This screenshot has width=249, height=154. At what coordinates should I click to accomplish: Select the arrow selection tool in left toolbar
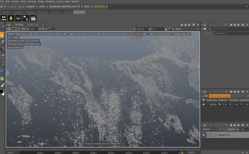coord(3,35)
